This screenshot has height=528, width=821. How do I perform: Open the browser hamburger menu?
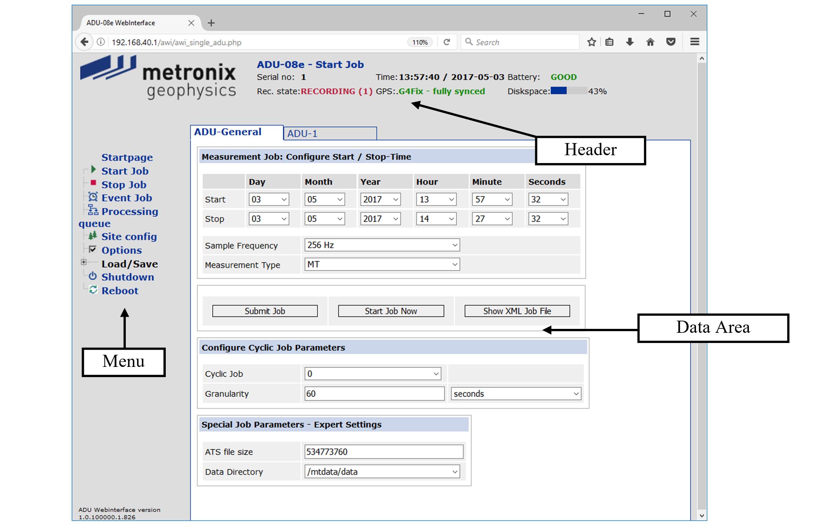[695, 42]
